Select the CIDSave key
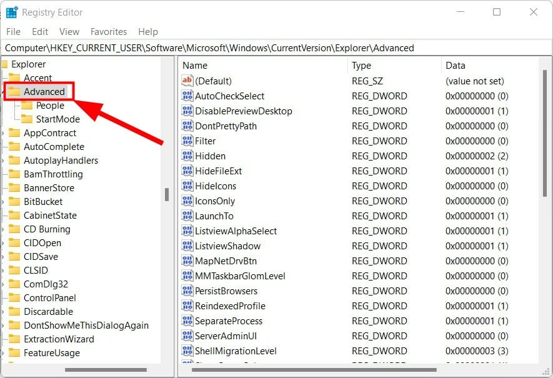553x378 pixels. [x=41, y=257]
